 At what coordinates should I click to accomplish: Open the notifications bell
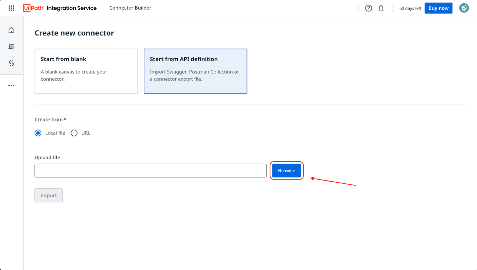(x=381, y=8)
